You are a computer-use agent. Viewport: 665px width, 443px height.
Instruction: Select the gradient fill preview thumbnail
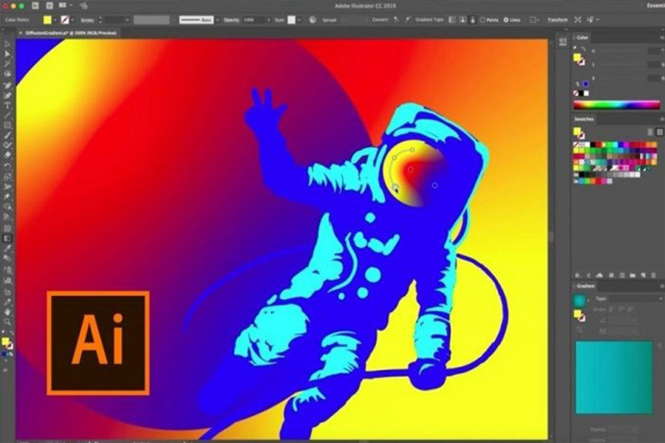click(x=579, y=299)
